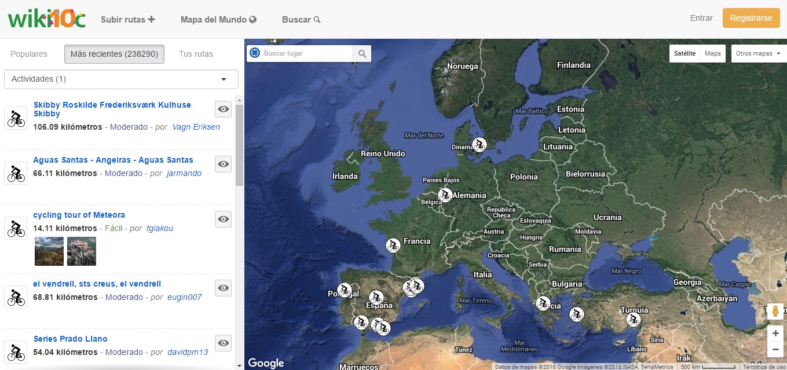The width and height of the screenshot is (787, 370).
Task: Open the Tus rutas tab
Action: pyautogui.click(x=196, y=54)
